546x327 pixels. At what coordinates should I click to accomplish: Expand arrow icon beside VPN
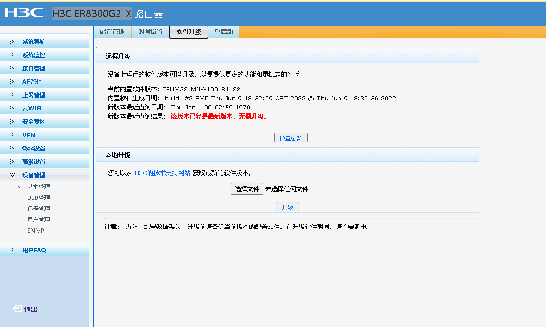(x=12, y=134)
